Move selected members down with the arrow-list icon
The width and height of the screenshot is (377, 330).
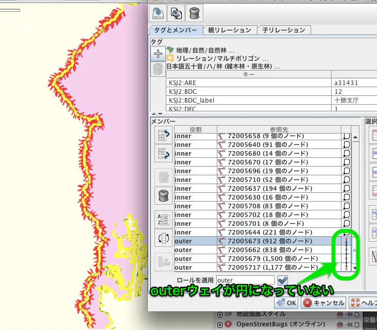(x=163, y=153)
